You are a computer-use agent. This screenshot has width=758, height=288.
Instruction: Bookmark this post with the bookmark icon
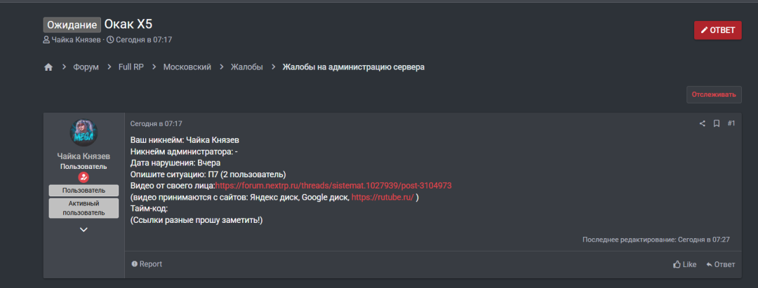tap(717, 123)
